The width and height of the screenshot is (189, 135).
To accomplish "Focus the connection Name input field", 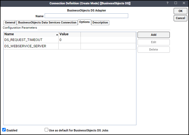I will point(87,16).
